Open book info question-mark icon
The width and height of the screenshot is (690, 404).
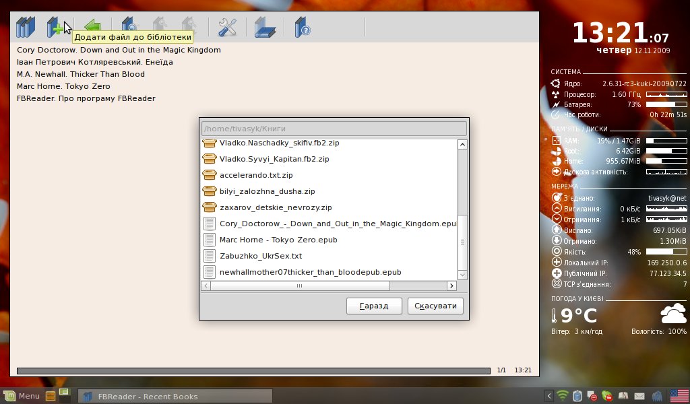(x=303, y=27)
